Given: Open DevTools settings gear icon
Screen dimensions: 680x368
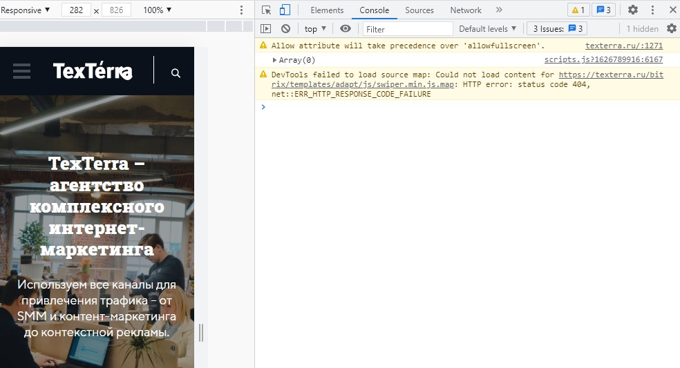Looking at the screenshot, I should click(x=633, y=10).
